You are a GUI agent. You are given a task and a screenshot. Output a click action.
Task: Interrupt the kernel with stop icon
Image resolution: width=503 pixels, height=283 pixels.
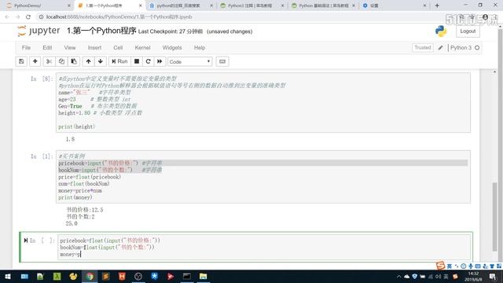[x=137, y=61]
